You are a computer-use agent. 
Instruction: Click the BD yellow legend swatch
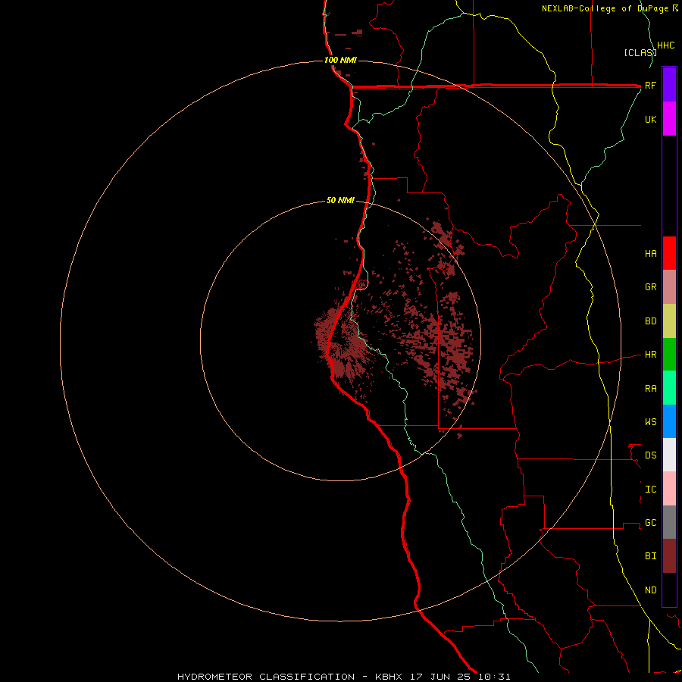pyautogui.click(x=669, y=321)
